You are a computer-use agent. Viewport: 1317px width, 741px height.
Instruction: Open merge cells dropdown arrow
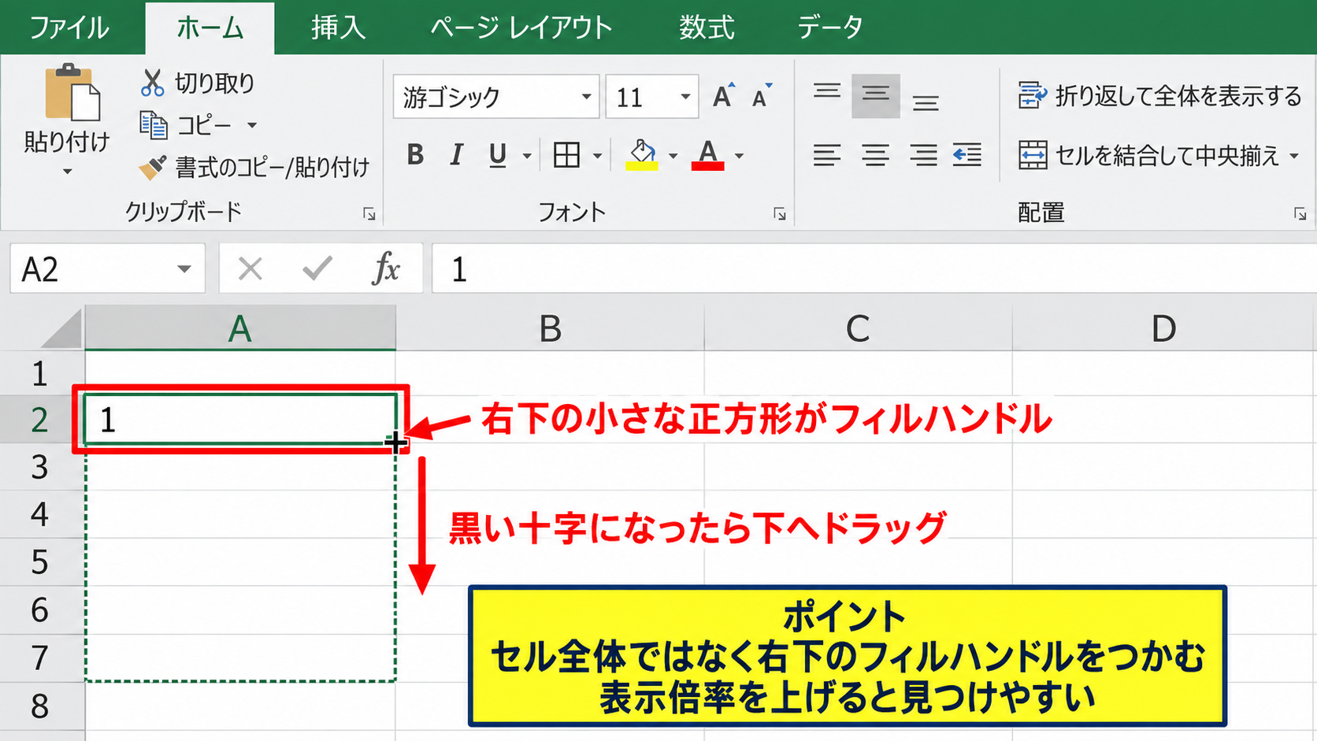(x=1294, y=156)
